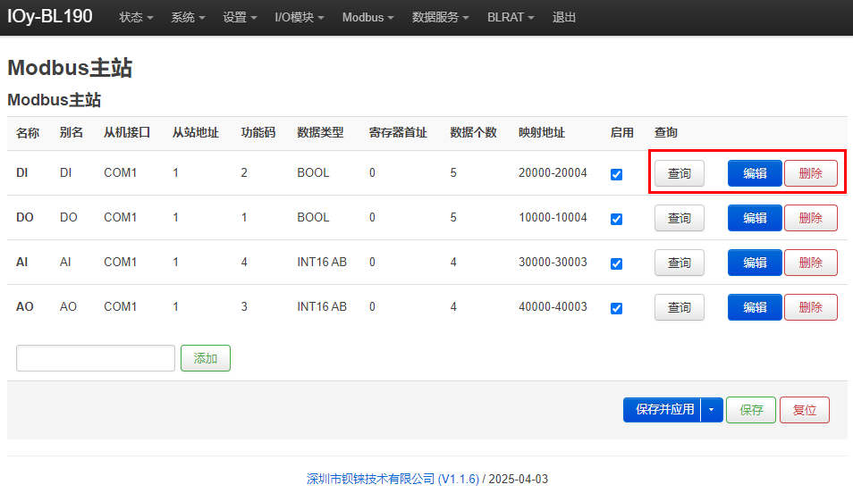Edit the AI entry with 编辑

click(755, 263)
